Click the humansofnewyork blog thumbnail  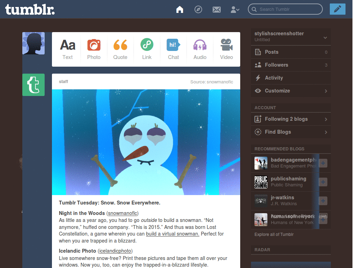click(x=261, y=220)
